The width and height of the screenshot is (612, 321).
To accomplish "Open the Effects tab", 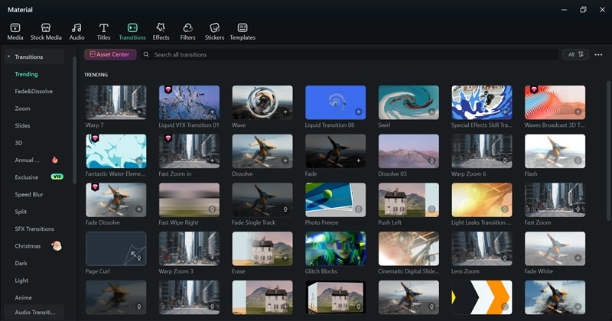I will click(x=161, y=31).
